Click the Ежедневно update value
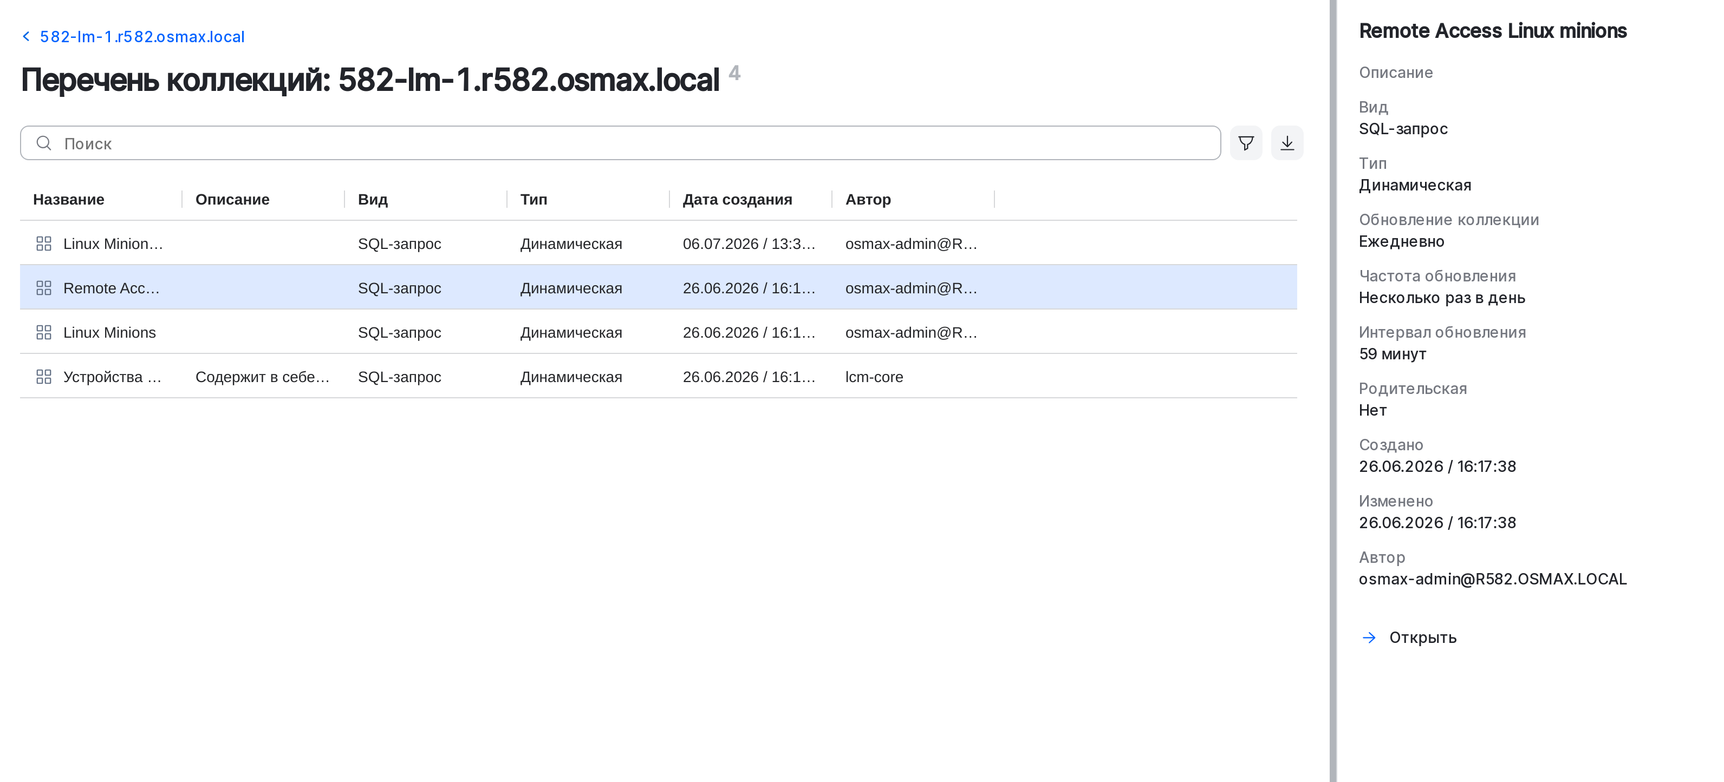Image resolution: width=1724 pixels, height=782 pixels. [x=1401, y=241]
